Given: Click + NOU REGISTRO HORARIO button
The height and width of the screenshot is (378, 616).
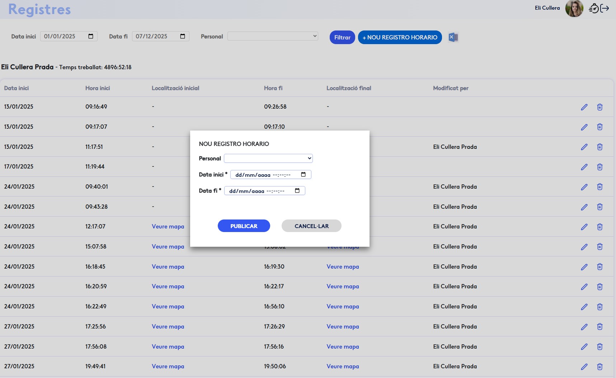Looking at the screenshot, I should [400, 37].
